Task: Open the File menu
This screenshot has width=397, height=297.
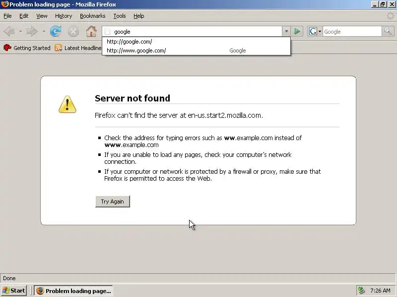Action: tap(7, 16)
